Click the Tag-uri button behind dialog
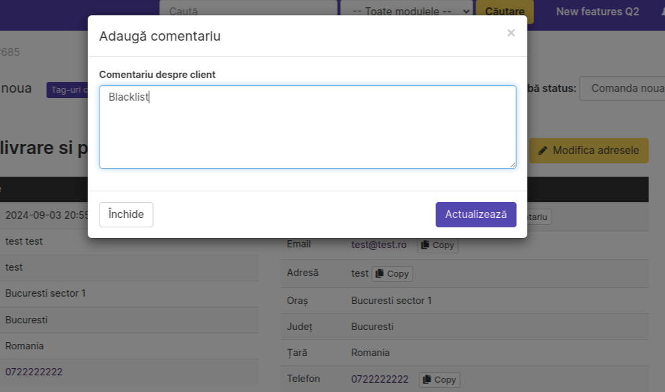This screenshot has height=392, width=665. tap(67, 90)
